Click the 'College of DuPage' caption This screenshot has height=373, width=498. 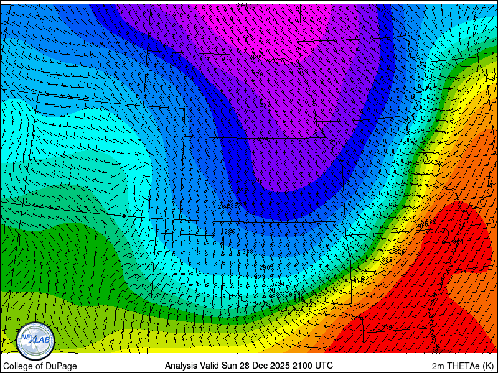tap(40, 366)
